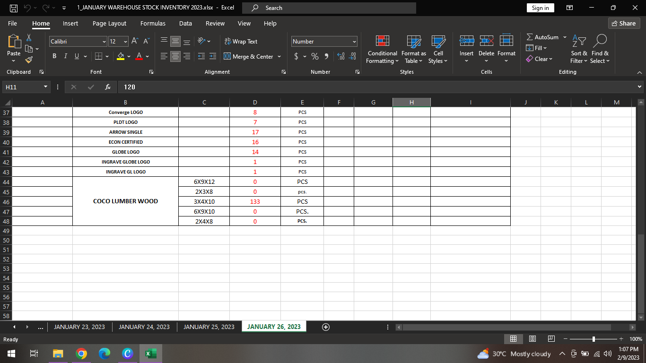This screenshot has width=646, height=363.
Task: Apply the red Font Color swatch
Action: [139, 56]
